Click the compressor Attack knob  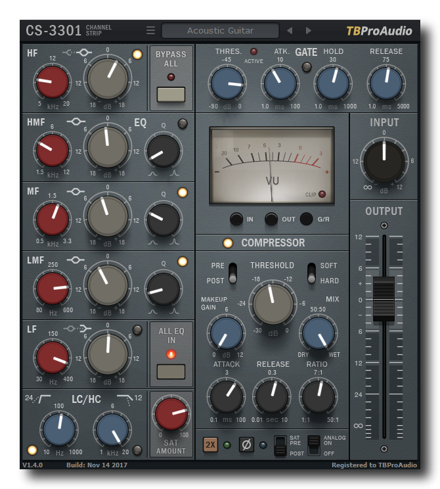[x=227, y=397]
